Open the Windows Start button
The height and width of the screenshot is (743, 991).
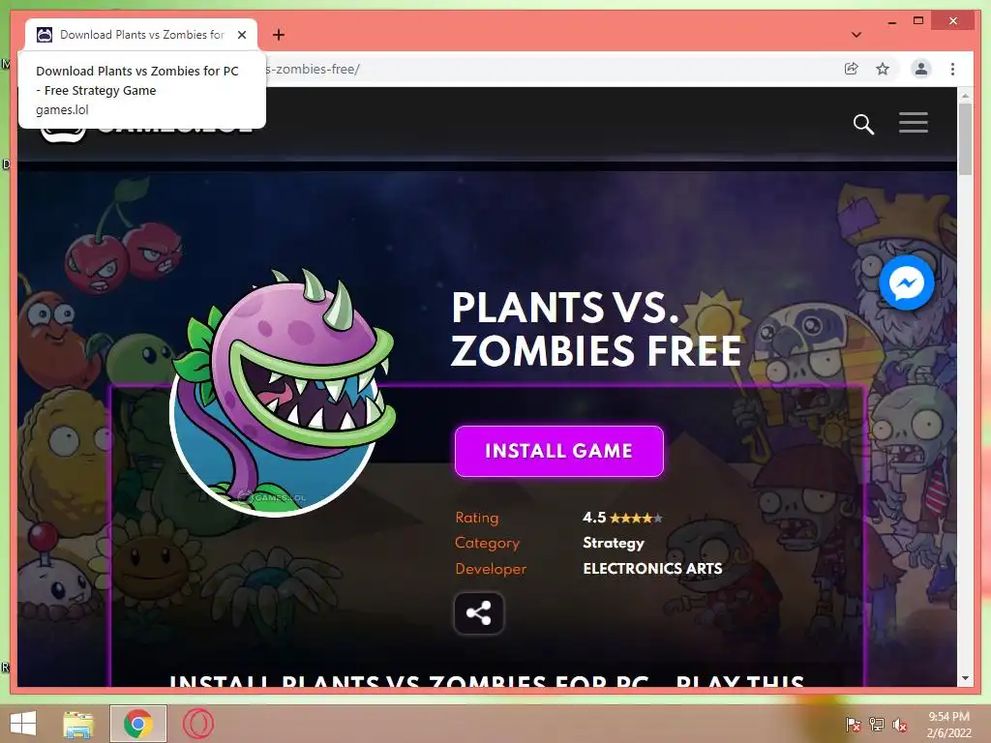click(x=23, y=724)
